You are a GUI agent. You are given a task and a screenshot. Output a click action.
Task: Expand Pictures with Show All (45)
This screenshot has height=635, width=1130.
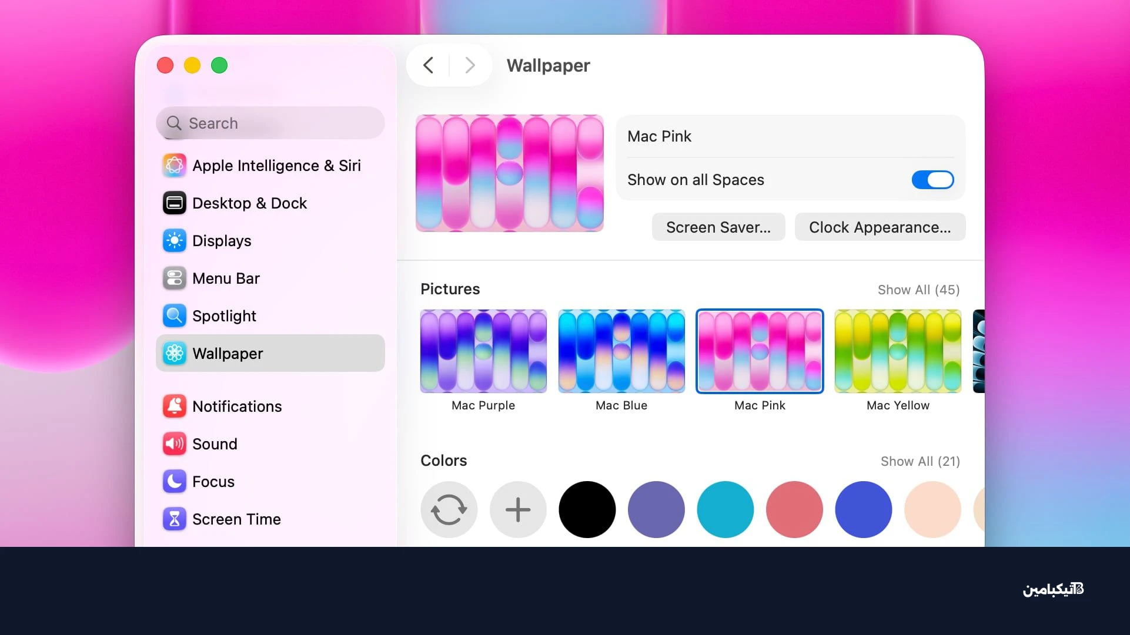[x=918, y=290]
